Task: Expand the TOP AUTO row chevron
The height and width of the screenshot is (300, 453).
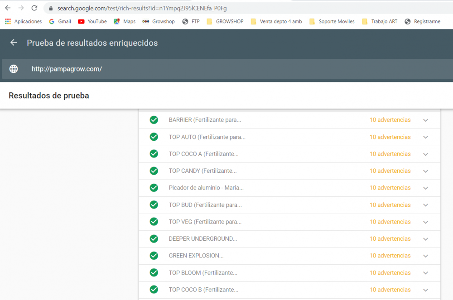Action: pos(425,137)
